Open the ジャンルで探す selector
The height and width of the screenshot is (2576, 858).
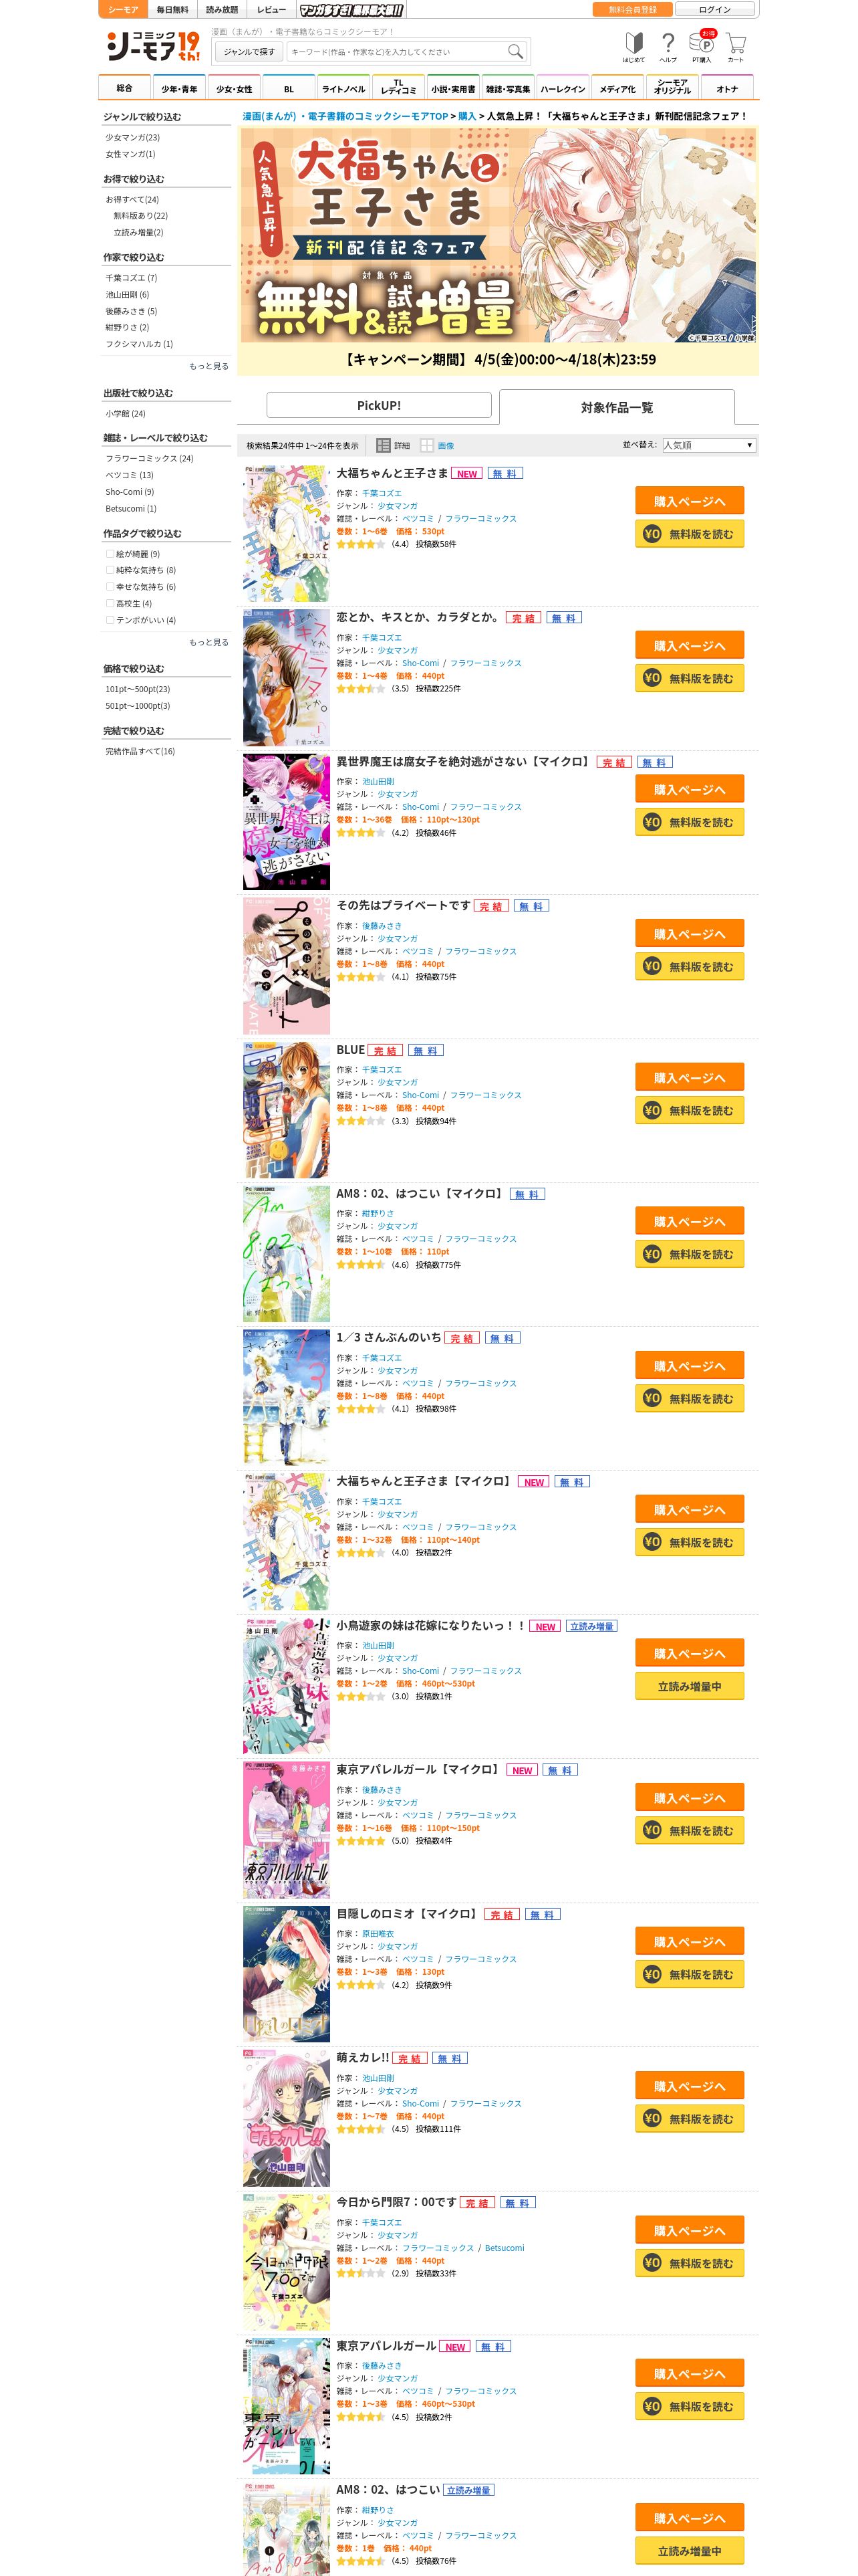click(x=249, y=51)
